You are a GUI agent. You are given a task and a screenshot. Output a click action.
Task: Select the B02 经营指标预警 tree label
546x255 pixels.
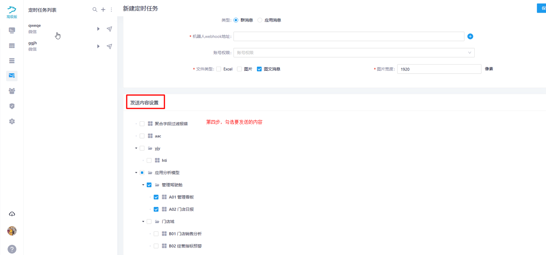pyautogui.click(x=185, y=246)
